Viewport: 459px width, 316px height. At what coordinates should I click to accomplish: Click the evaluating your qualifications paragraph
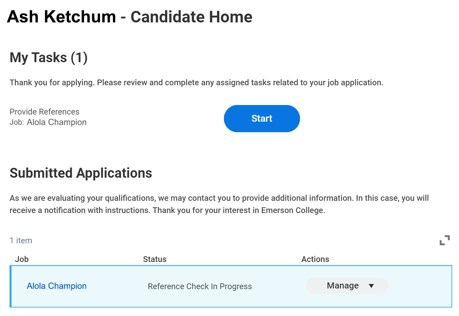point(219,204)
